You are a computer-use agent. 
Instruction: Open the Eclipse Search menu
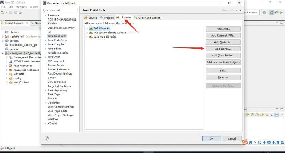(33, 7)
